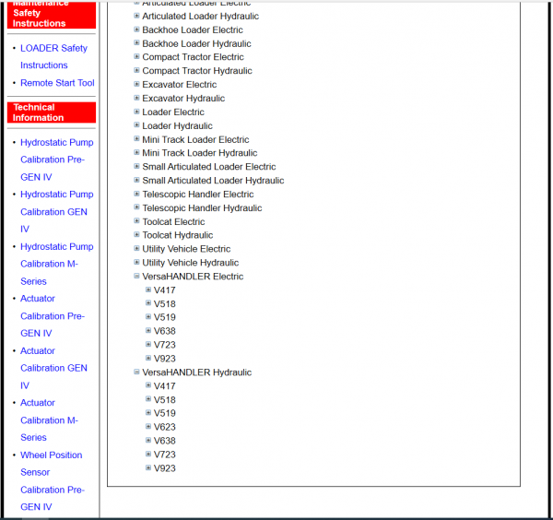Expand the Excavator Electric node

click(136, 84)
